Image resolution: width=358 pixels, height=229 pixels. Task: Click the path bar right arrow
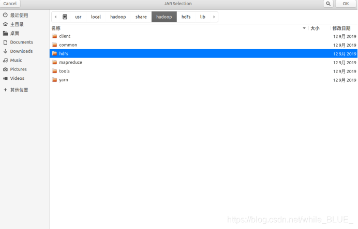(214, 17)
